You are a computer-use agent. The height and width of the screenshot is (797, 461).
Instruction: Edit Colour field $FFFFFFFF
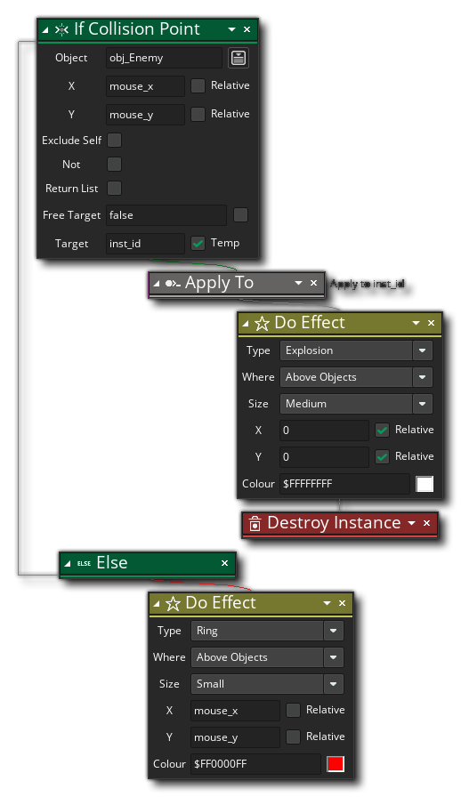[x=344, y=484]
